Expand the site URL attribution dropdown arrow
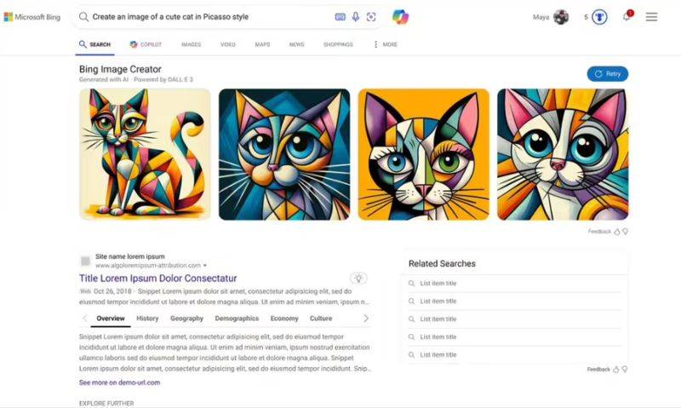The width and height of the screenshot is (681, 408). [x=205, y=266]
